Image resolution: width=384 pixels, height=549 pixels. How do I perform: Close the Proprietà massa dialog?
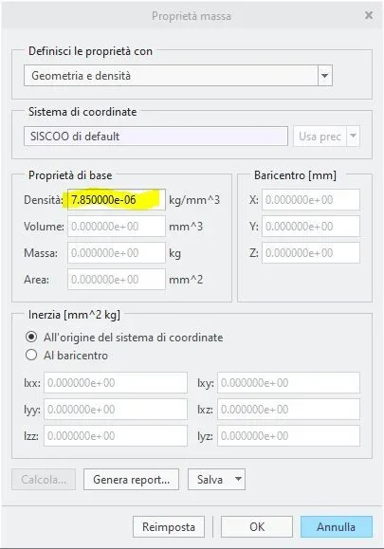pos(369,15)
